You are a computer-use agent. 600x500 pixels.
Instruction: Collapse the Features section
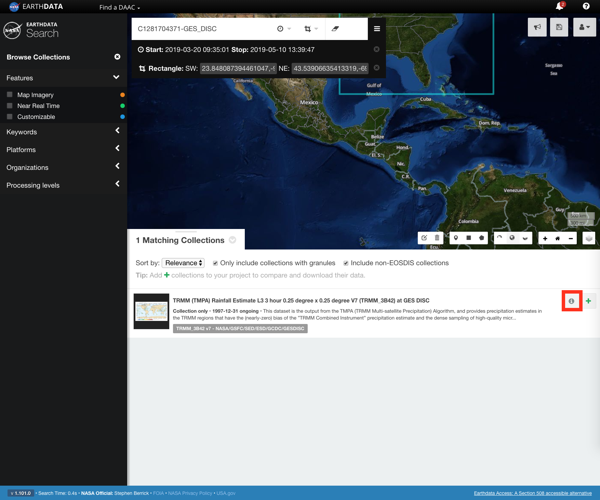click(116, 77)
